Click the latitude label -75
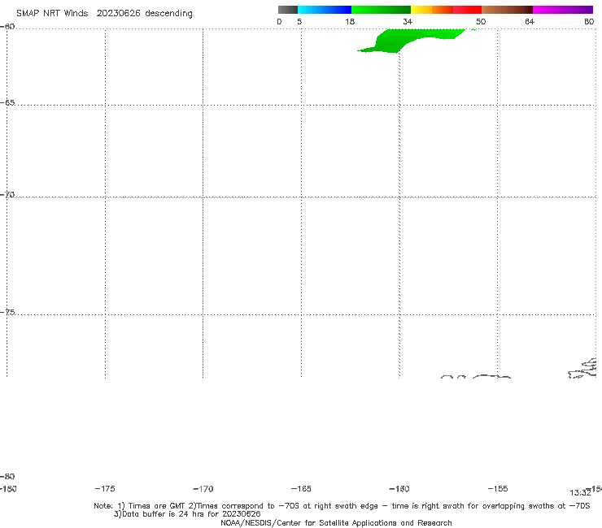The height and width of the screenshot is (528, 602). 7,312
